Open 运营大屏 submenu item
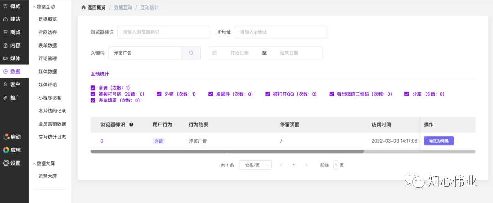493x203 pixels. (48, 176)
